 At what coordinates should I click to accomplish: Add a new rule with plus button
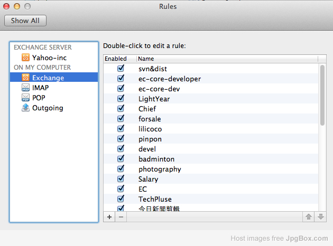click(109, 217)
